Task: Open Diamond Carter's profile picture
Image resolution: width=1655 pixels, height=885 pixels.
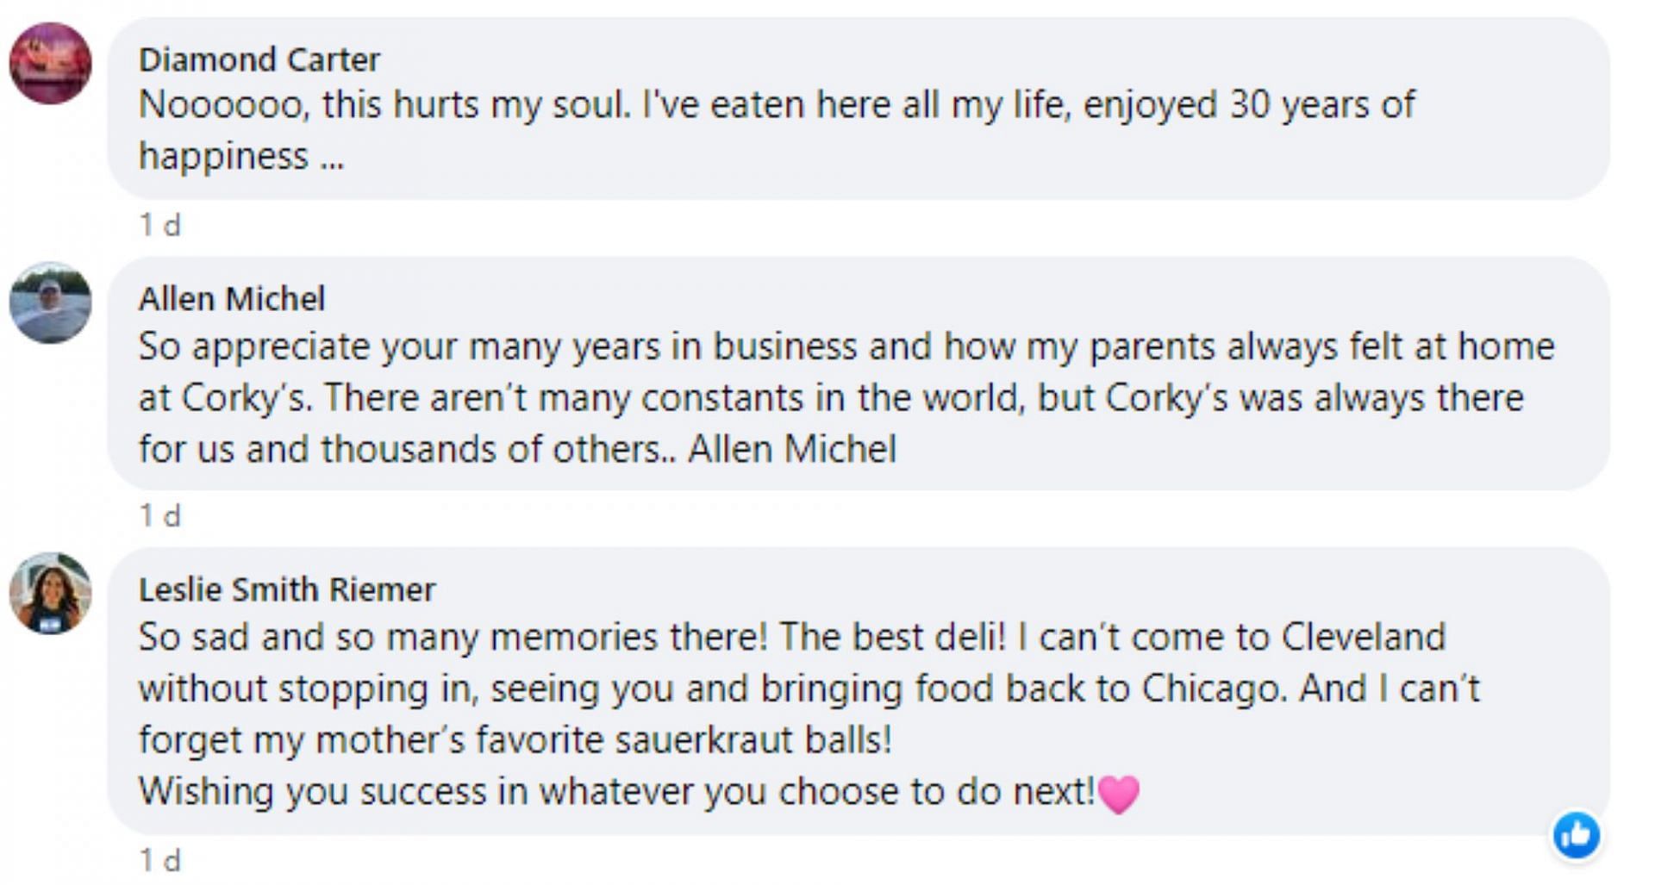Action: [50, 64]
